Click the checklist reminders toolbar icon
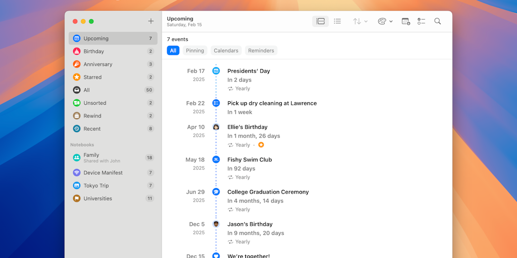517x258 pixels. click(x=421, y=21)
